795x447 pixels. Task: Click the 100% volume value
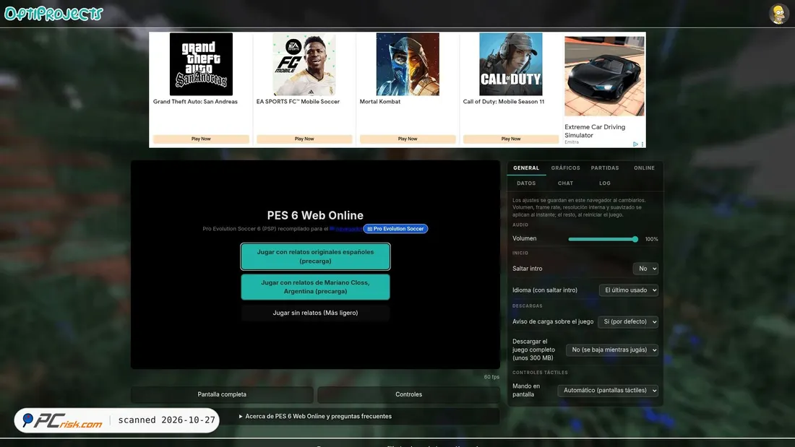pos(651,239)
